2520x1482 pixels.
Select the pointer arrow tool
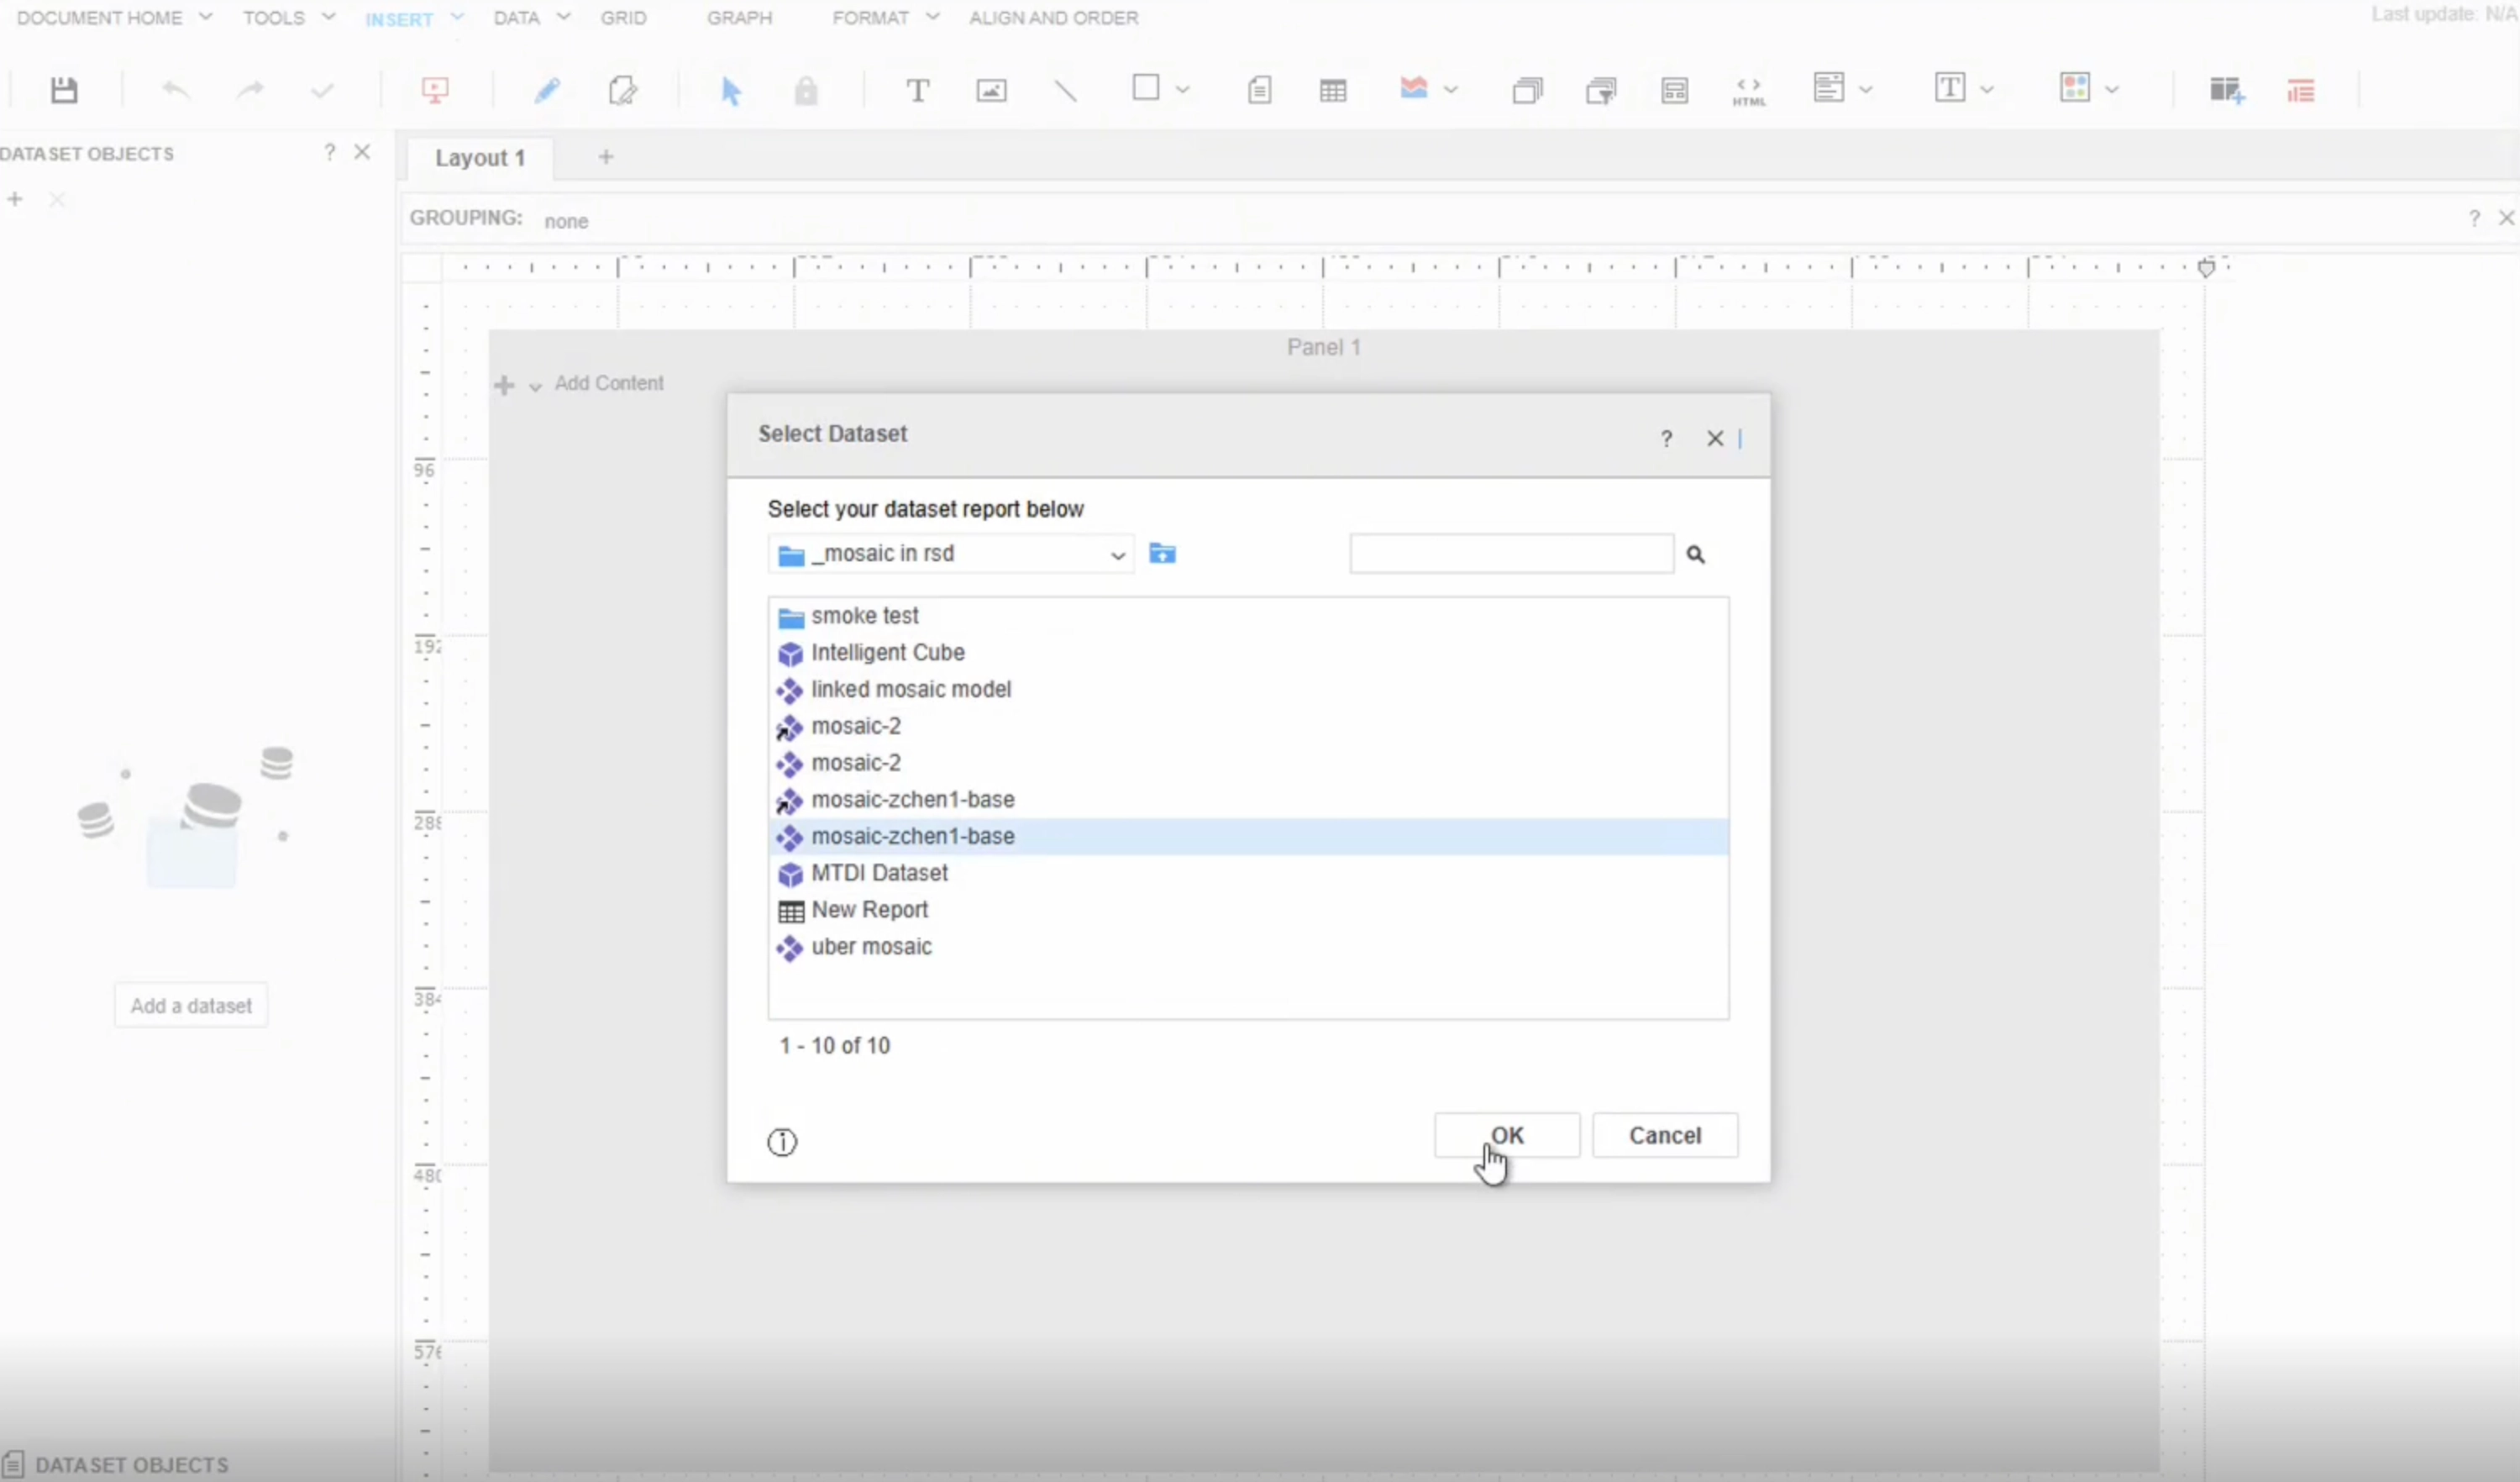tap(731, 91)
